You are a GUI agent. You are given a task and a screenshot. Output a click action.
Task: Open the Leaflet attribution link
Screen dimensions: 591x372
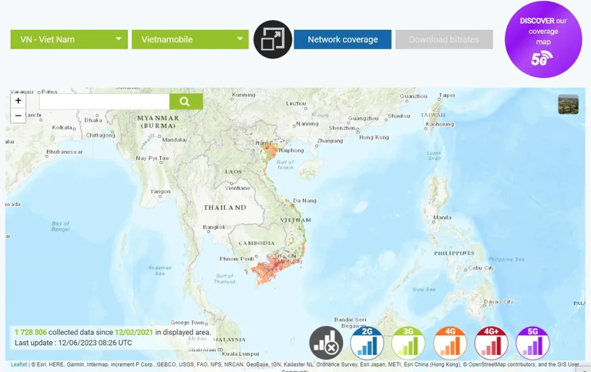point(19,365)
